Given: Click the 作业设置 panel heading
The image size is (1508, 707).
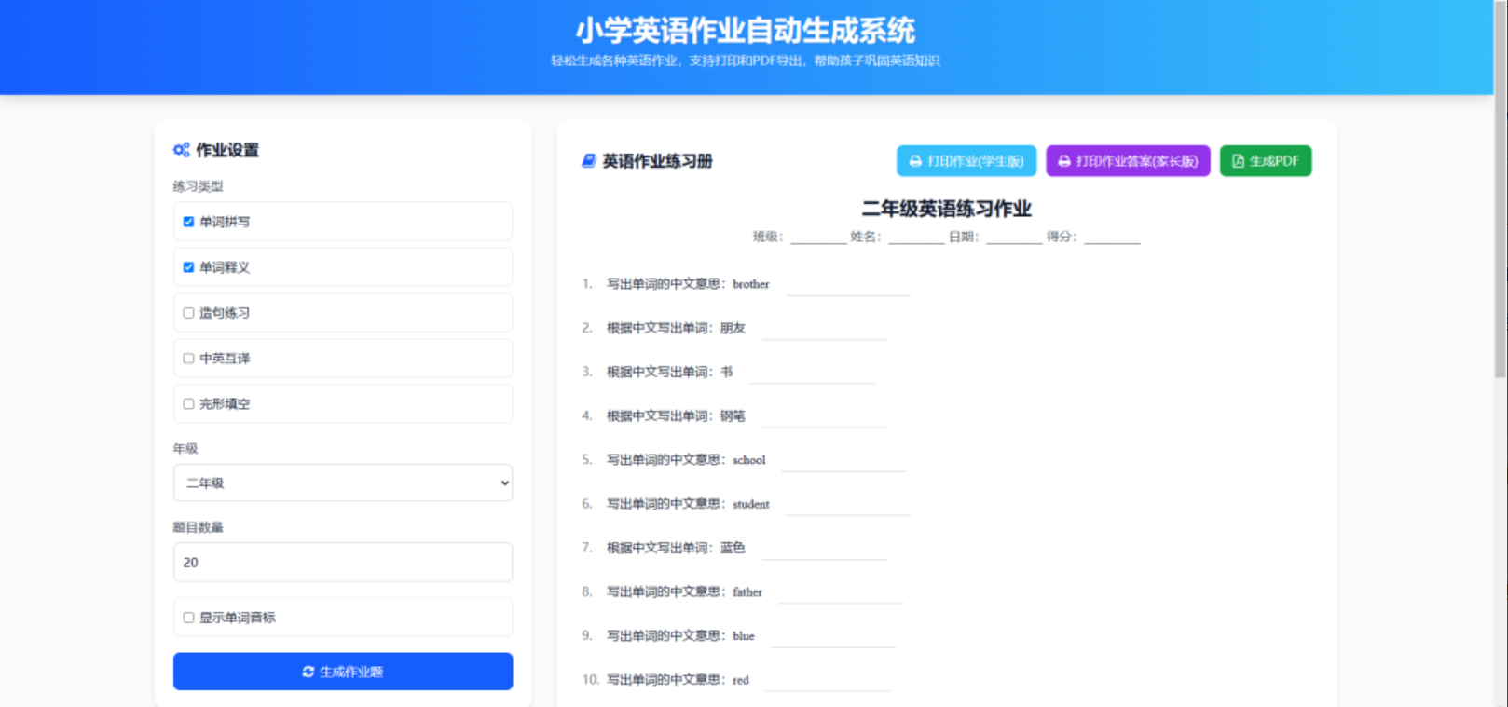Looking at the screenshot, I should coord(227,150).
